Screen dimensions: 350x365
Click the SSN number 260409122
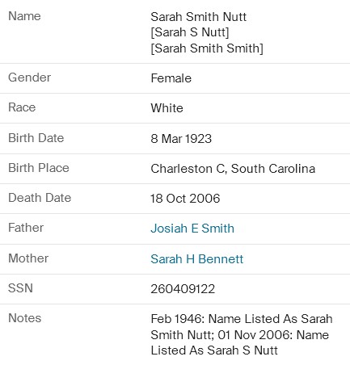coord(183,289)
